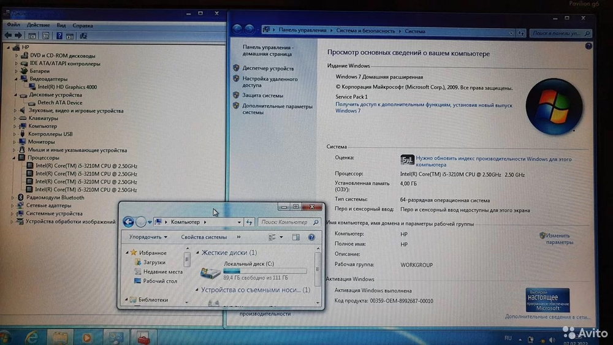Image resolution: width=613 pixels, height=345 pixels.
Task: Click the help icon in Компьютер window
Action: click(311, 237)
